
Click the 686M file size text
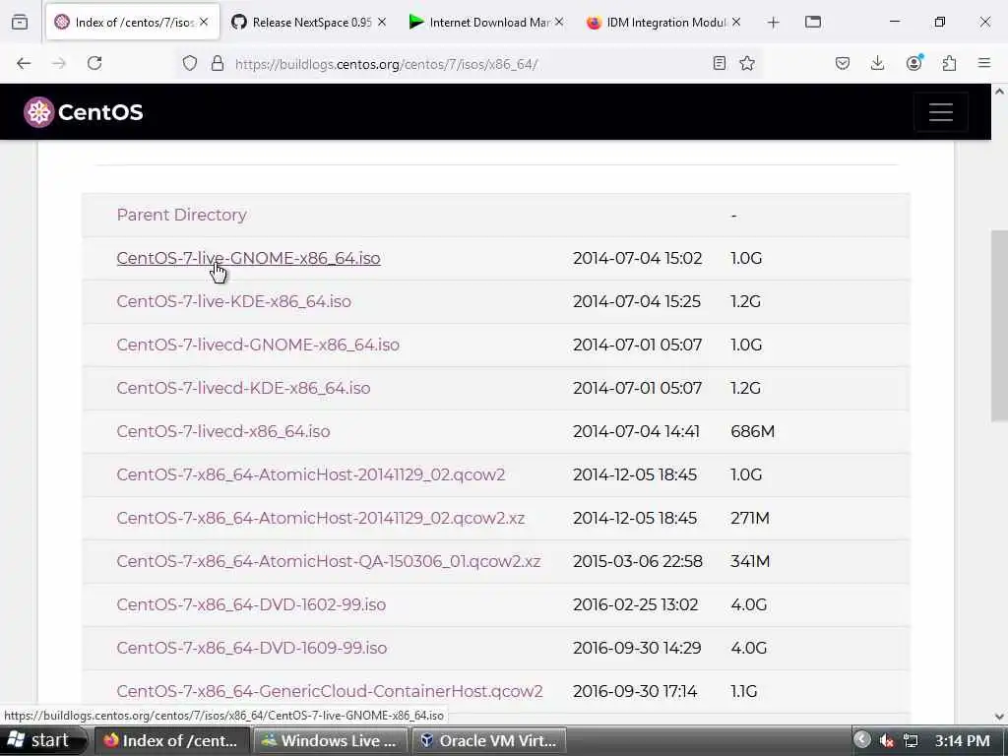(752, 431)
